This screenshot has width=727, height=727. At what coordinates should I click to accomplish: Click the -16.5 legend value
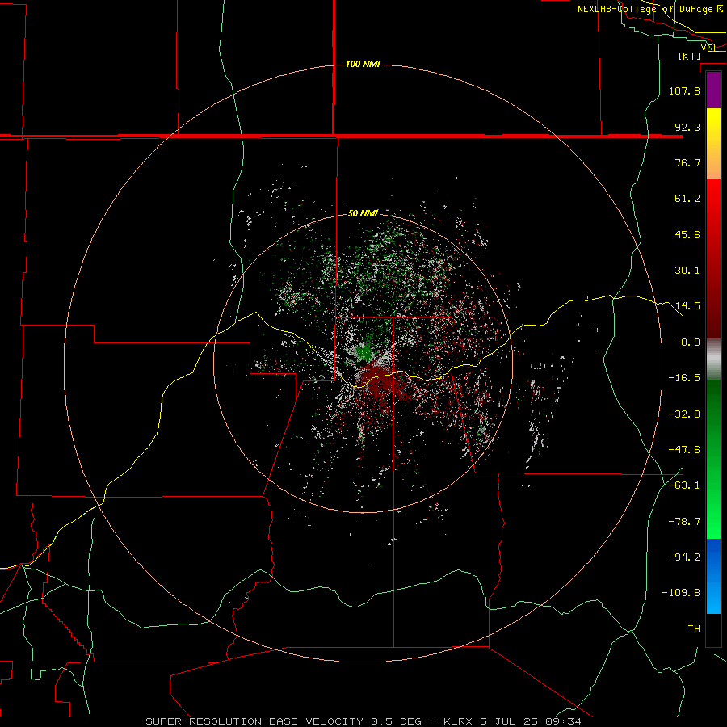tap(684, 378)
